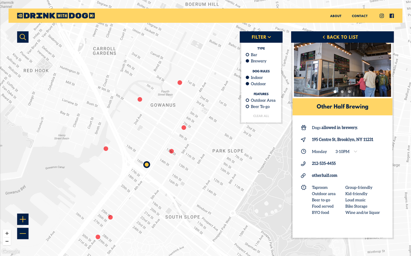Click the 'Wine and/or liquor' feature text
The image size is (411, 256).
coord(363,212)
